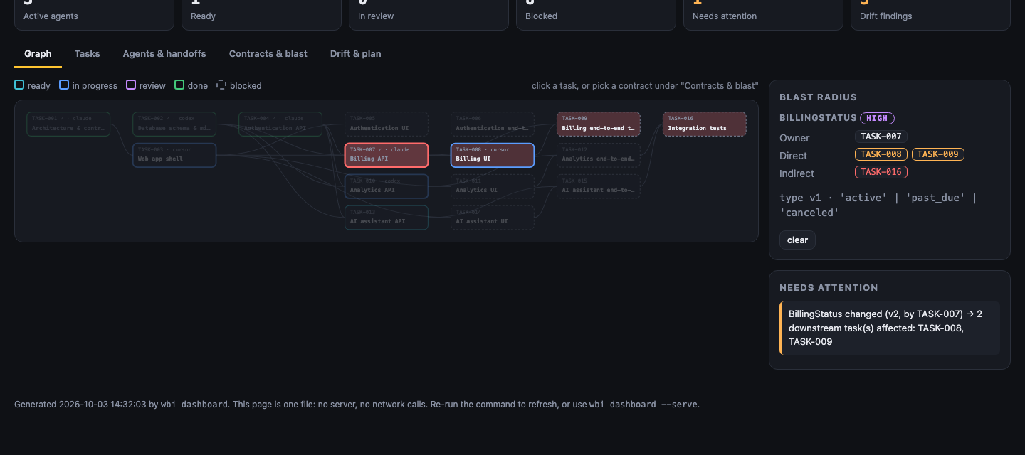Screen dimensions: 1025x455
Task: Switch to Contracts & blast tab
Action: (268, 53)
